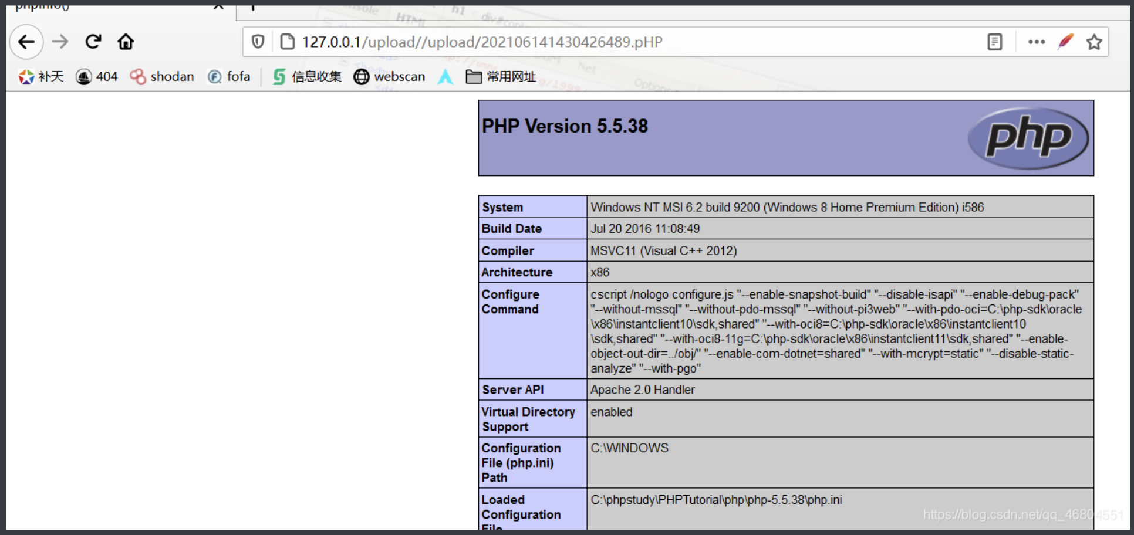
Task: Reload the current page
Action: click(93, 42)
